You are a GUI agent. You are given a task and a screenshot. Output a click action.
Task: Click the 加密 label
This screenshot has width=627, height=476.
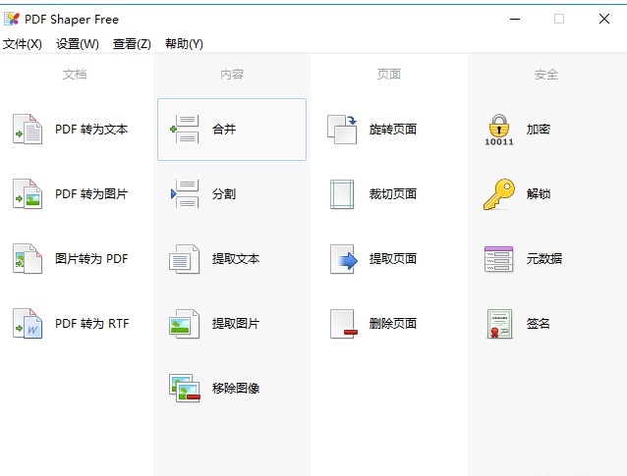click(x=539, y=129)
